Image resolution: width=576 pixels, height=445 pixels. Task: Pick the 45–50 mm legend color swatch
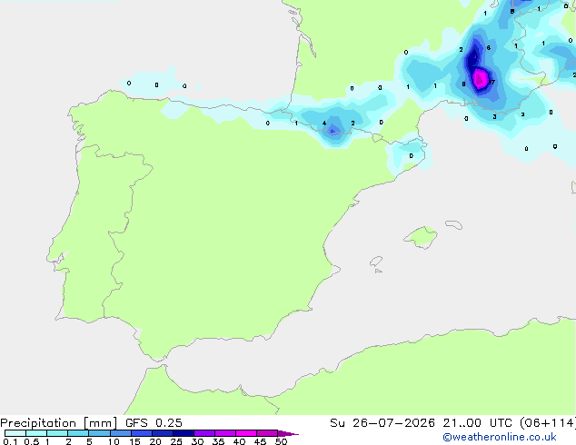coord(267,433)
